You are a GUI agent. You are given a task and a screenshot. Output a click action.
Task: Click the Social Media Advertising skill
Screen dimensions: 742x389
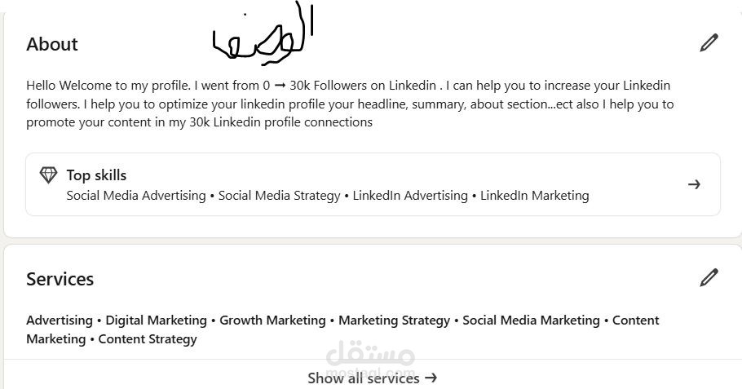click(x=136, y=196)
